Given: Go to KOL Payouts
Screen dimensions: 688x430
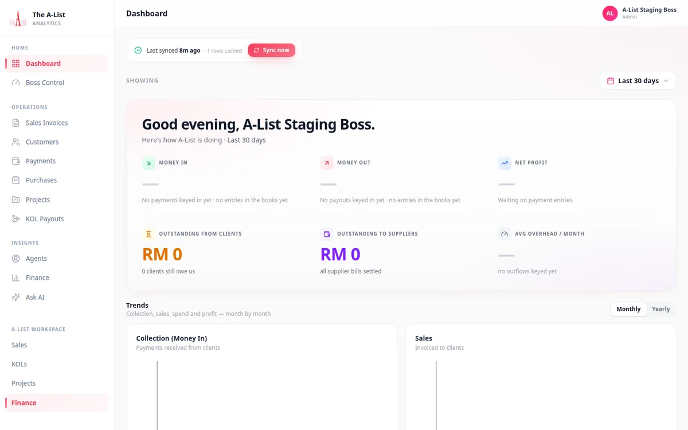Looking at the screenshot, I should tap(57, 218).
